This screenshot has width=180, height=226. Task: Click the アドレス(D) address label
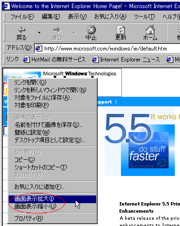point(19,48)
